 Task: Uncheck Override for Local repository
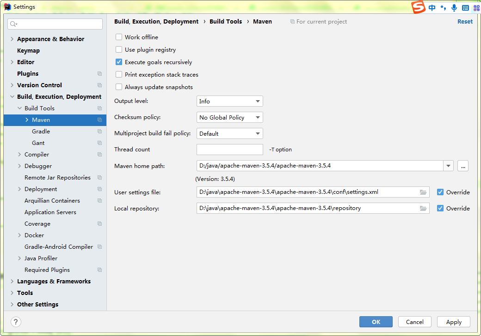[x=440, y=209]
